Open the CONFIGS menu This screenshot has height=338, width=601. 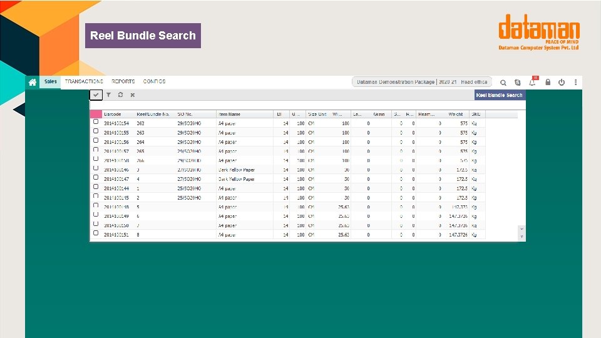tap(154, 81)
